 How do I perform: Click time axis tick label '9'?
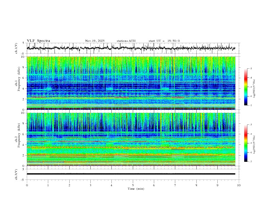[217, 185]
